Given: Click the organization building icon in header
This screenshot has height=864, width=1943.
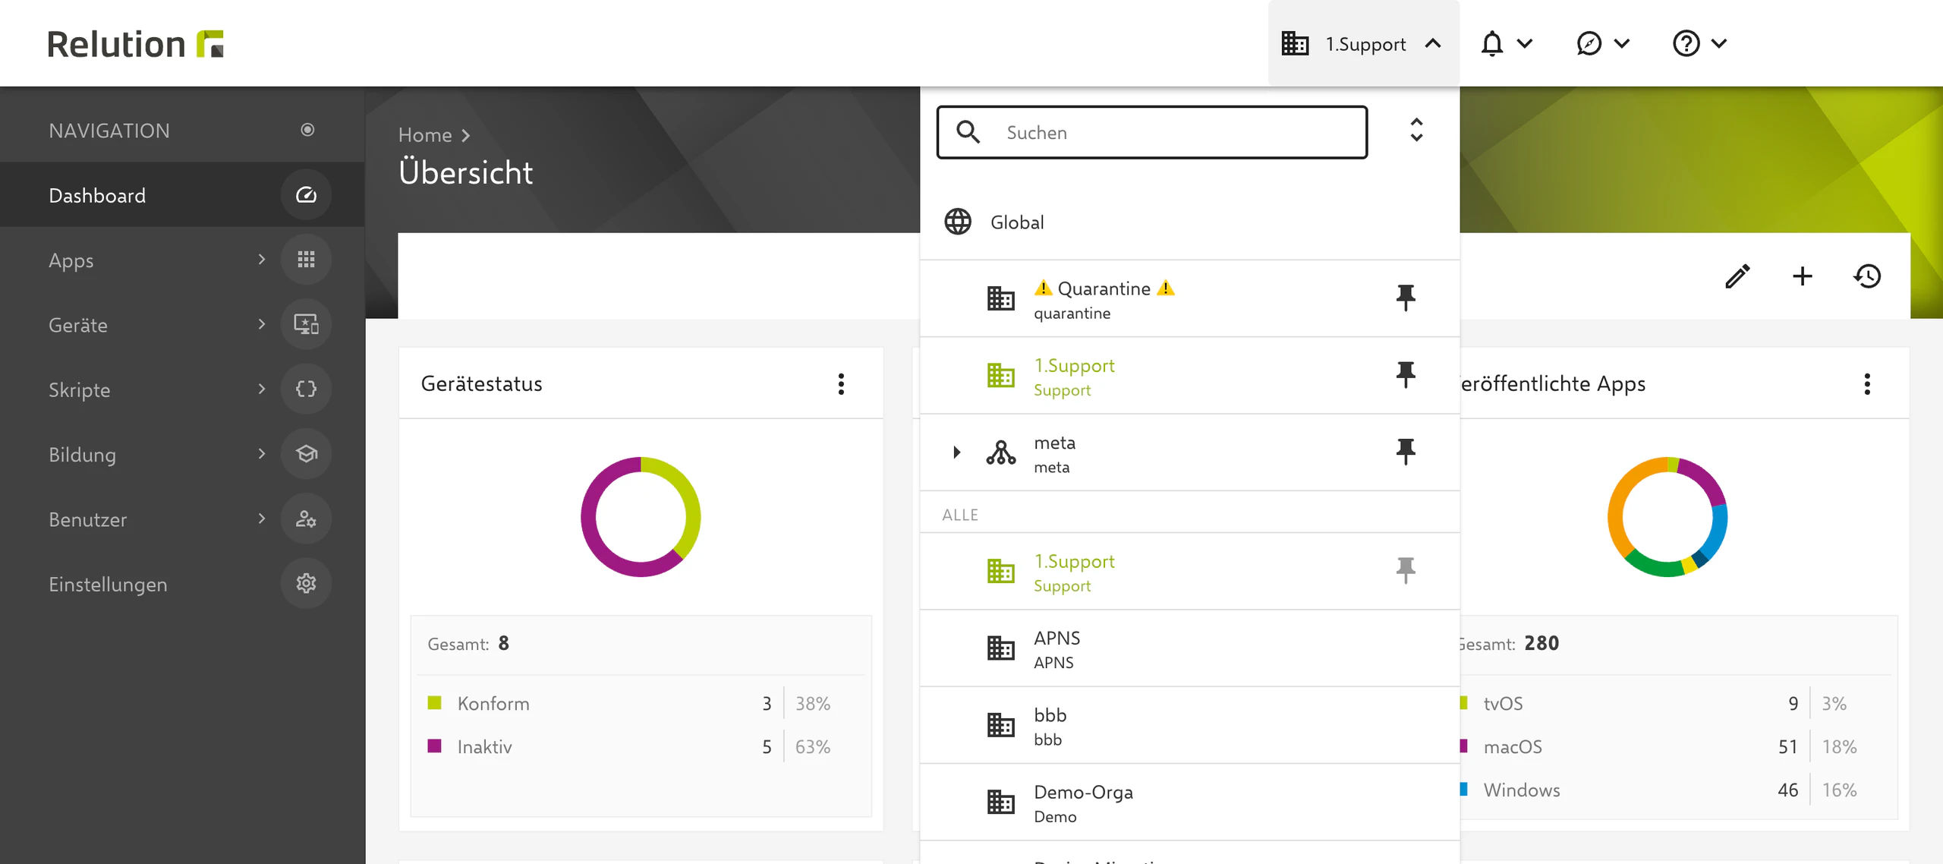Looking at the screenshot, I should (1295, 44).
